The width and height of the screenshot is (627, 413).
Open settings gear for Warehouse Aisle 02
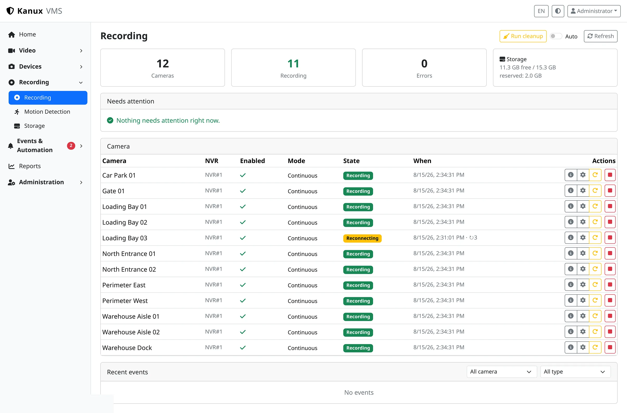click(583, 331)
